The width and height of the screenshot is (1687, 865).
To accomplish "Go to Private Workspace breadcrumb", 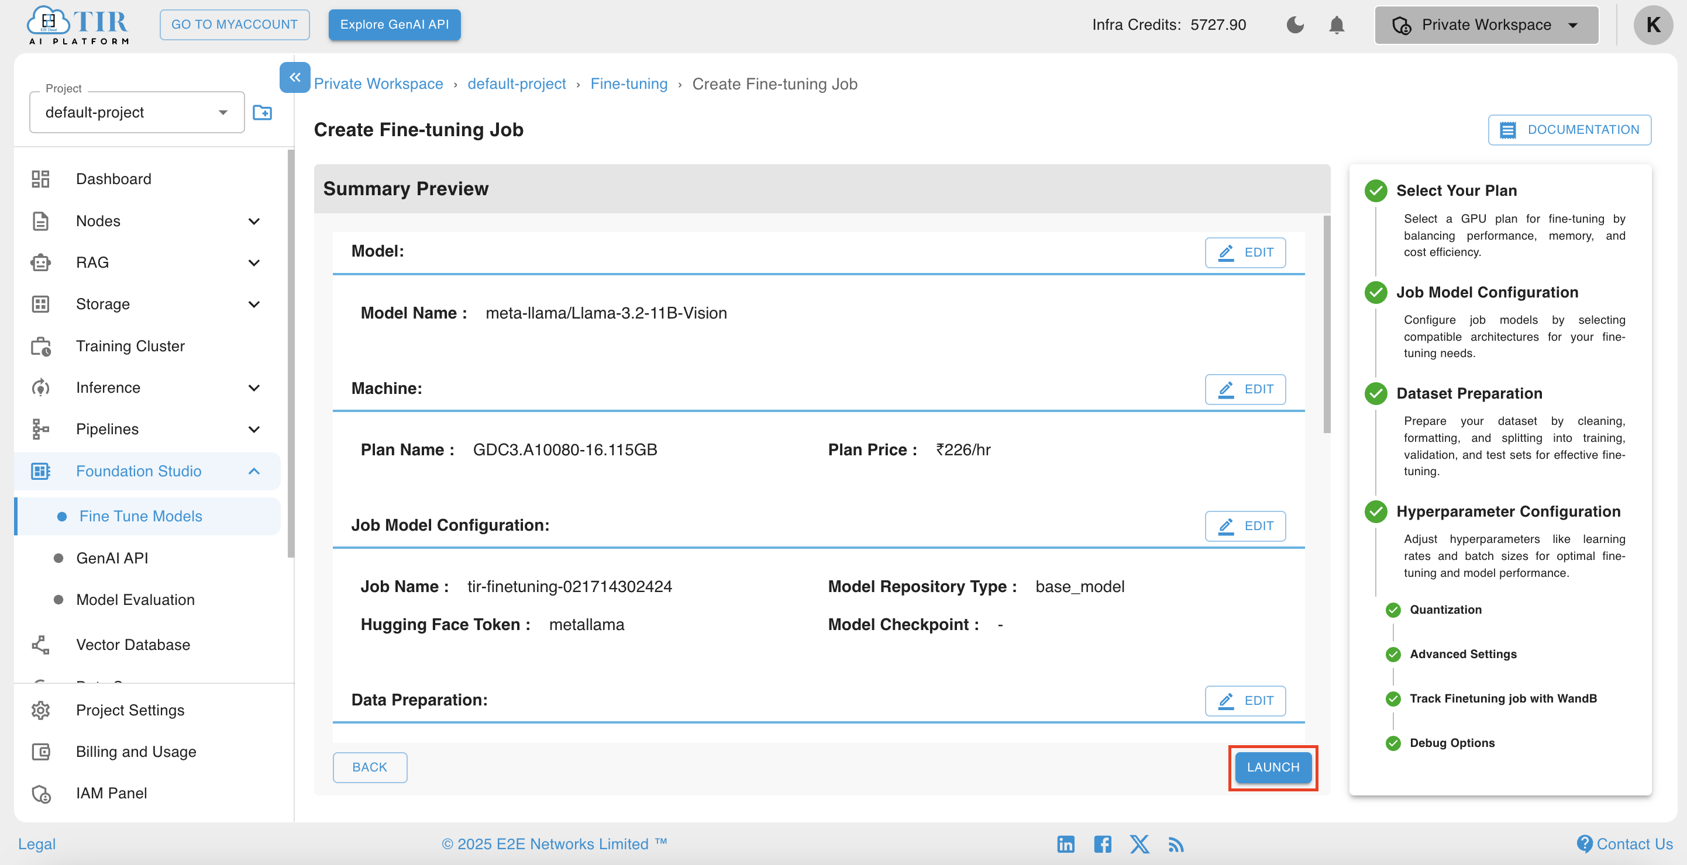I will pos(378,84).
